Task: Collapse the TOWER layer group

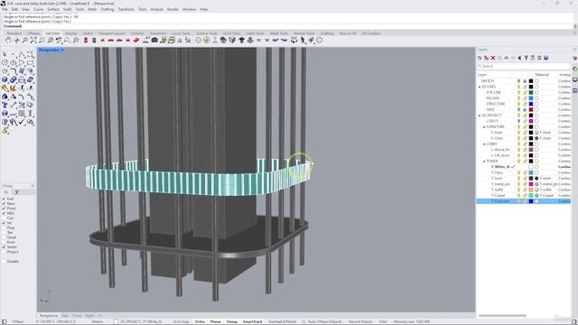Action: tap(484, 162)
